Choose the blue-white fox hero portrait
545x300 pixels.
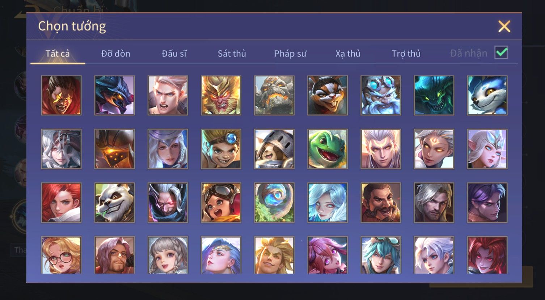coord(487,96)
